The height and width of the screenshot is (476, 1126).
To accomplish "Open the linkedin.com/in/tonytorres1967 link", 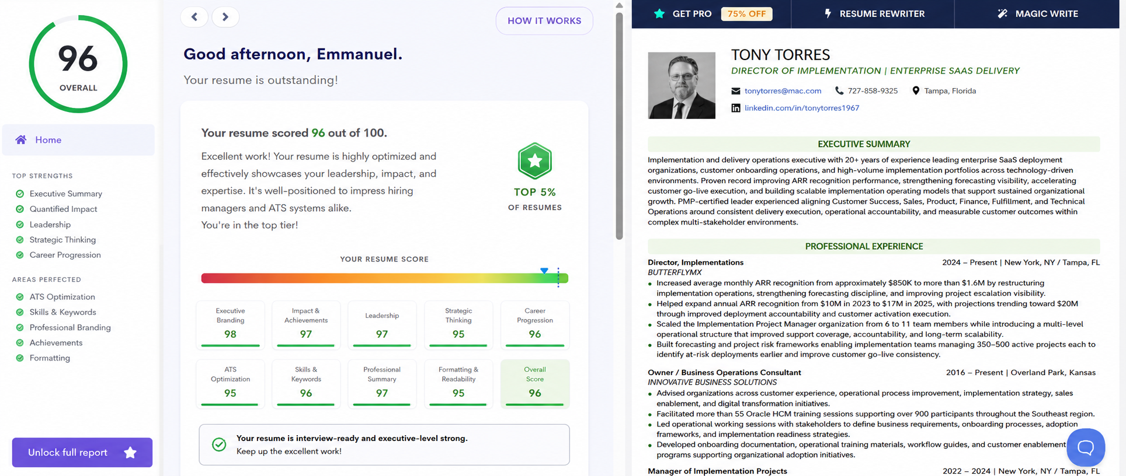I will click(802, 108).
